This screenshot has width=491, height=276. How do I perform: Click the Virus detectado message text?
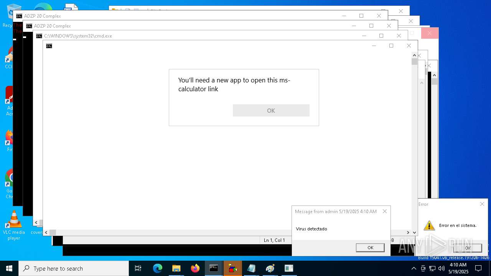point(311,229)
